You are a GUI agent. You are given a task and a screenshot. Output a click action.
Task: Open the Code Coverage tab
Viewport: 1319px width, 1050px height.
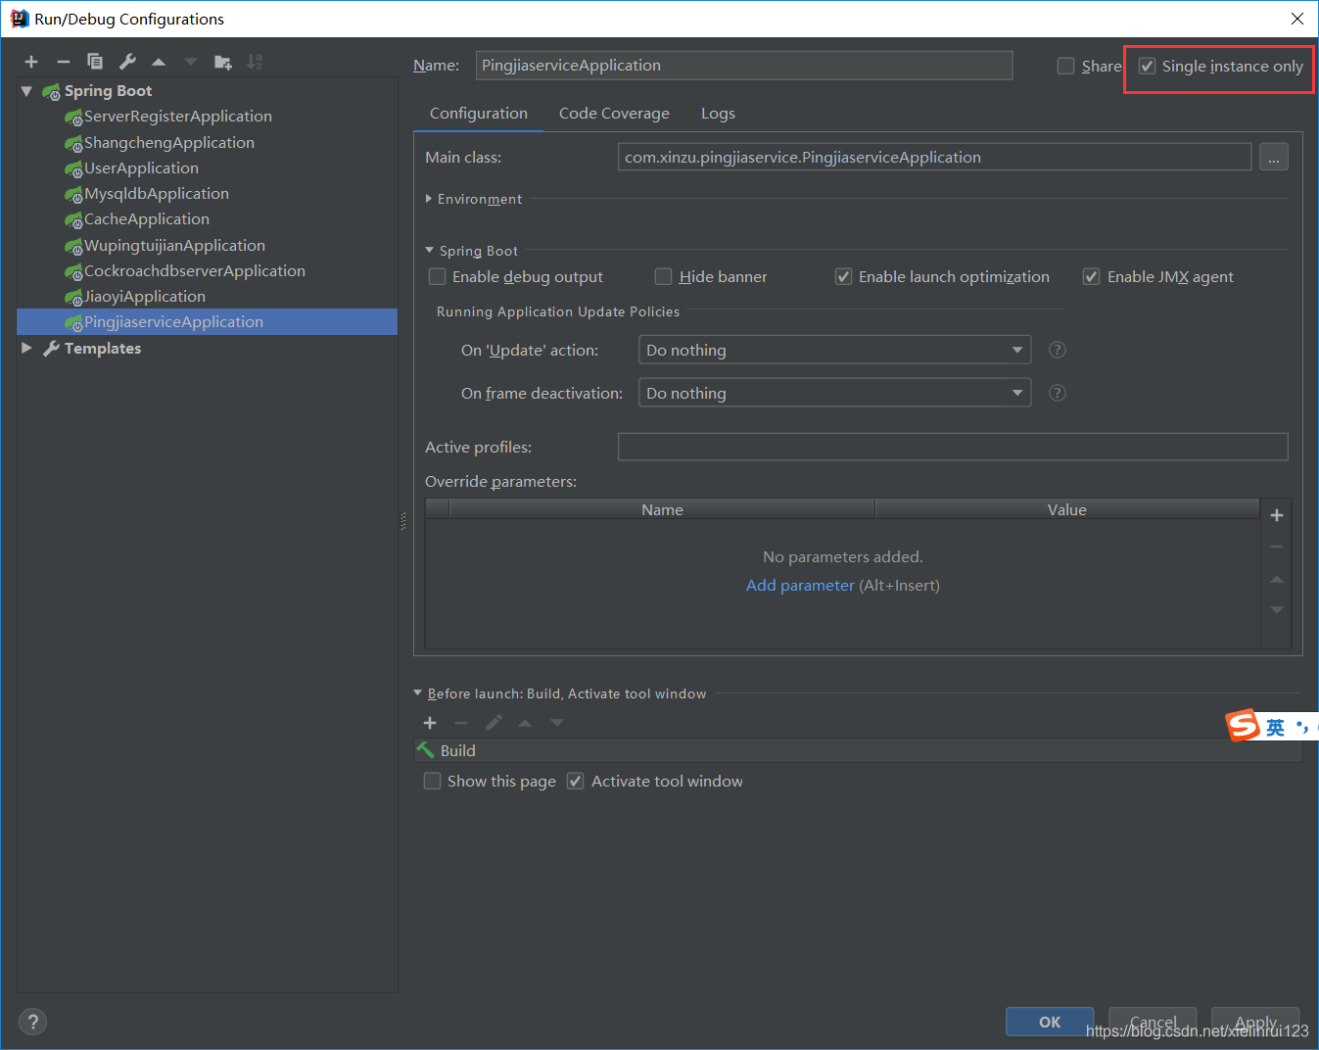(614, 114)
